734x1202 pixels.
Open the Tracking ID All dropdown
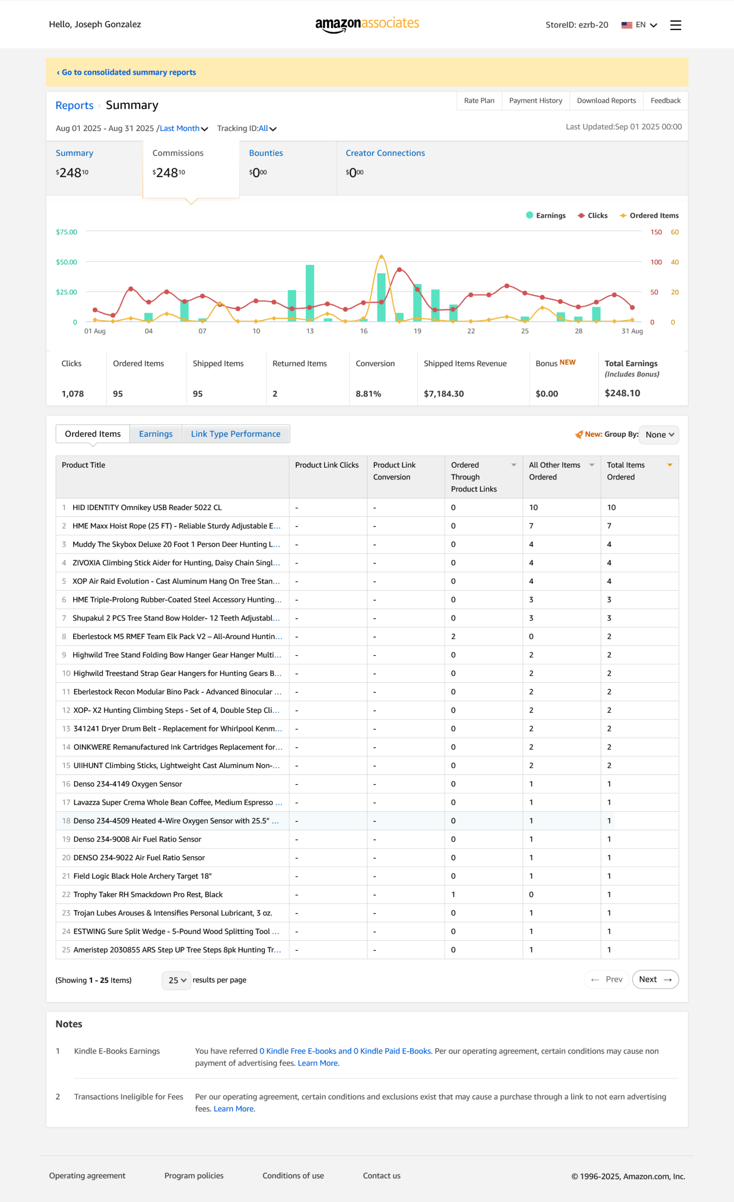[x=268, y=128]
